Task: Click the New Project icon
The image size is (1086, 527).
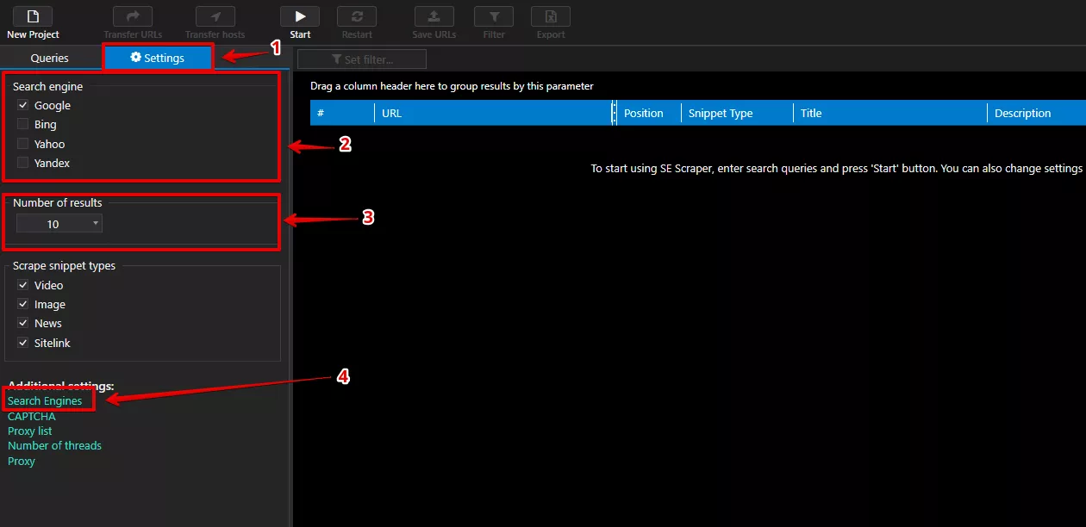Action: [33, 16]
